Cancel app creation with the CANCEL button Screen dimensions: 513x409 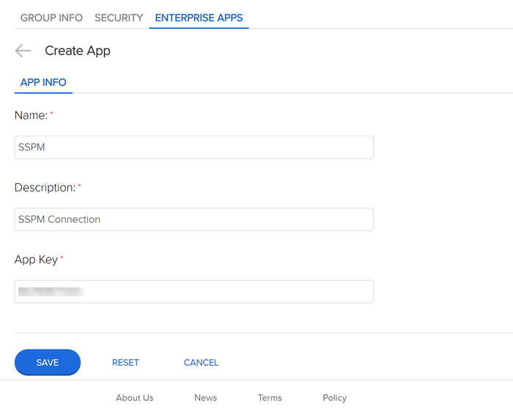201,362
